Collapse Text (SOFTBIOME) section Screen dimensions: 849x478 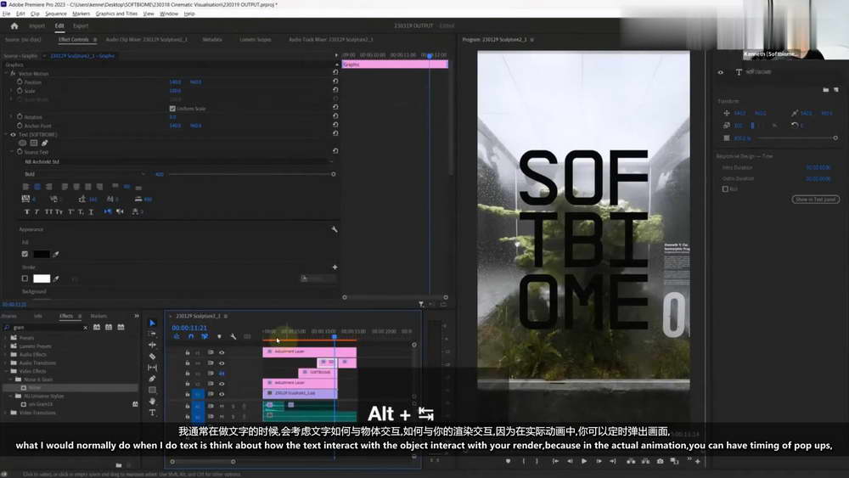tap(7, 134)
